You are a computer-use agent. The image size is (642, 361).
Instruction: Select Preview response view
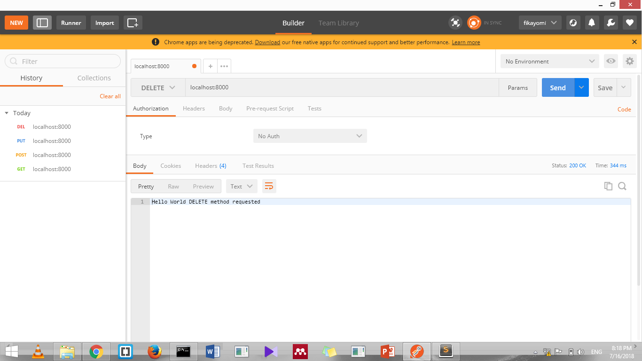coord(203,186)
